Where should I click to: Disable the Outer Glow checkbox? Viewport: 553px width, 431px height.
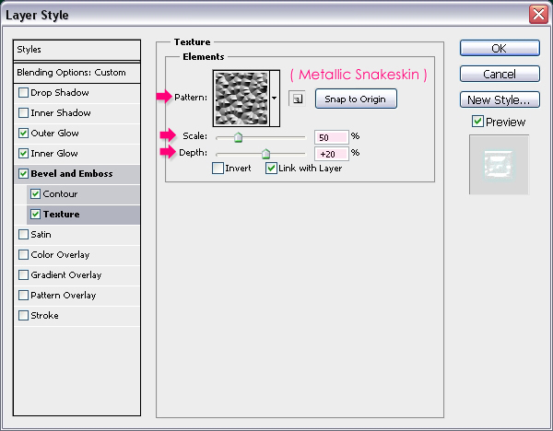23,134
